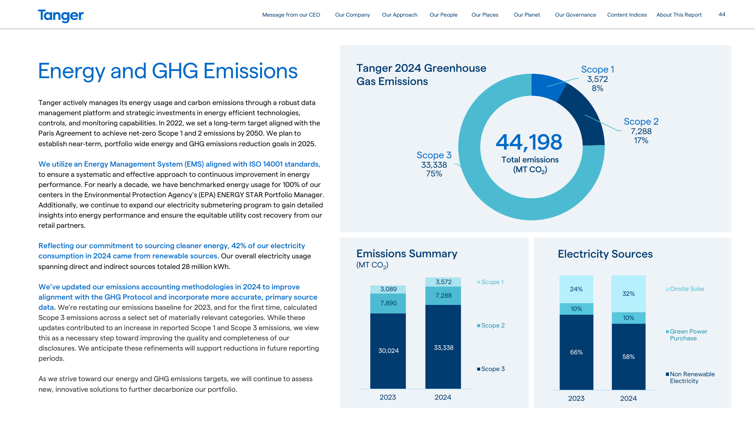This screenshot has height=425, width=755.
Task: Click Onsite Solar legend swatch
Action: click(667, 289)
